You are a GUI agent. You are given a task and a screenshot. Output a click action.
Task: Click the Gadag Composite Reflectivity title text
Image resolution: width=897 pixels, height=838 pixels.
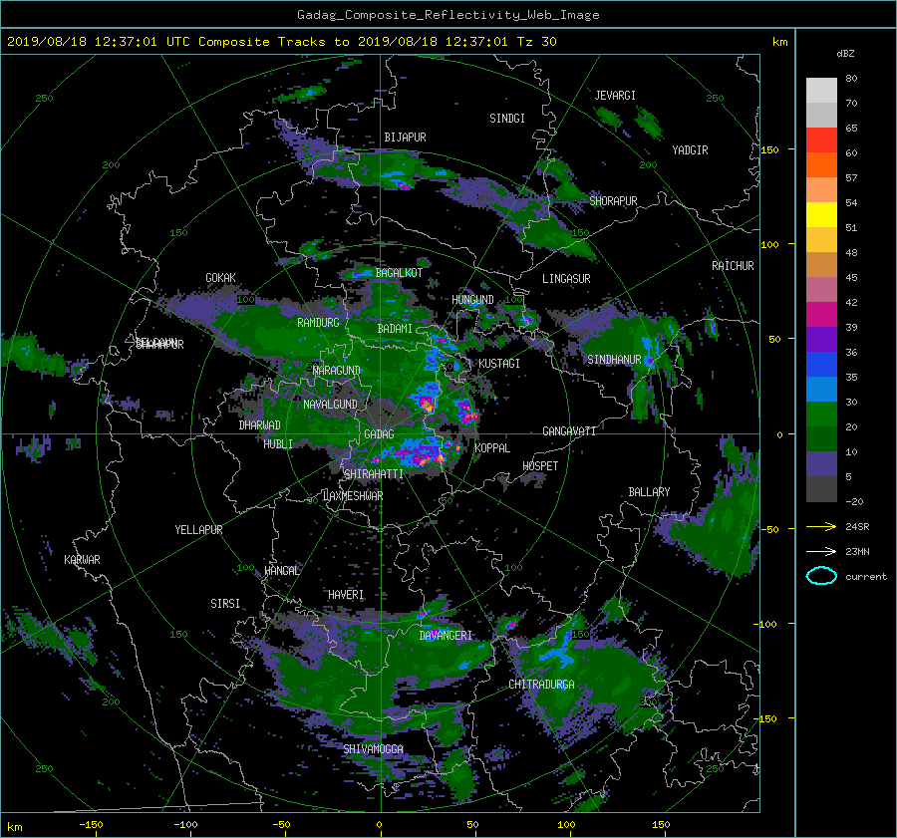click(x=448, y=15)
